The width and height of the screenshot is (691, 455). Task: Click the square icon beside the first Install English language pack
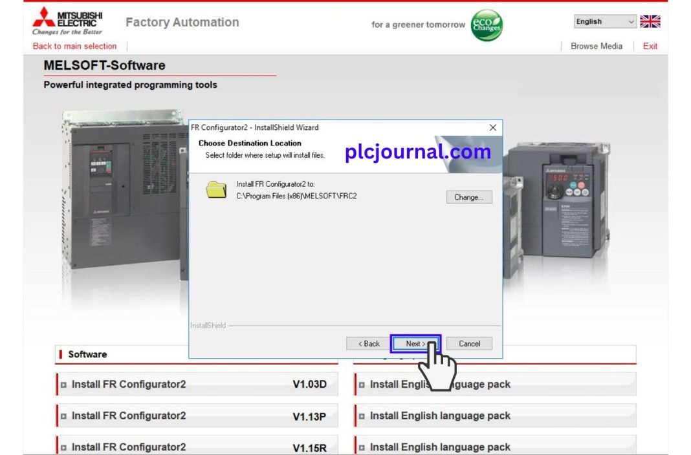pyautogui.click(x=362, y=384)
